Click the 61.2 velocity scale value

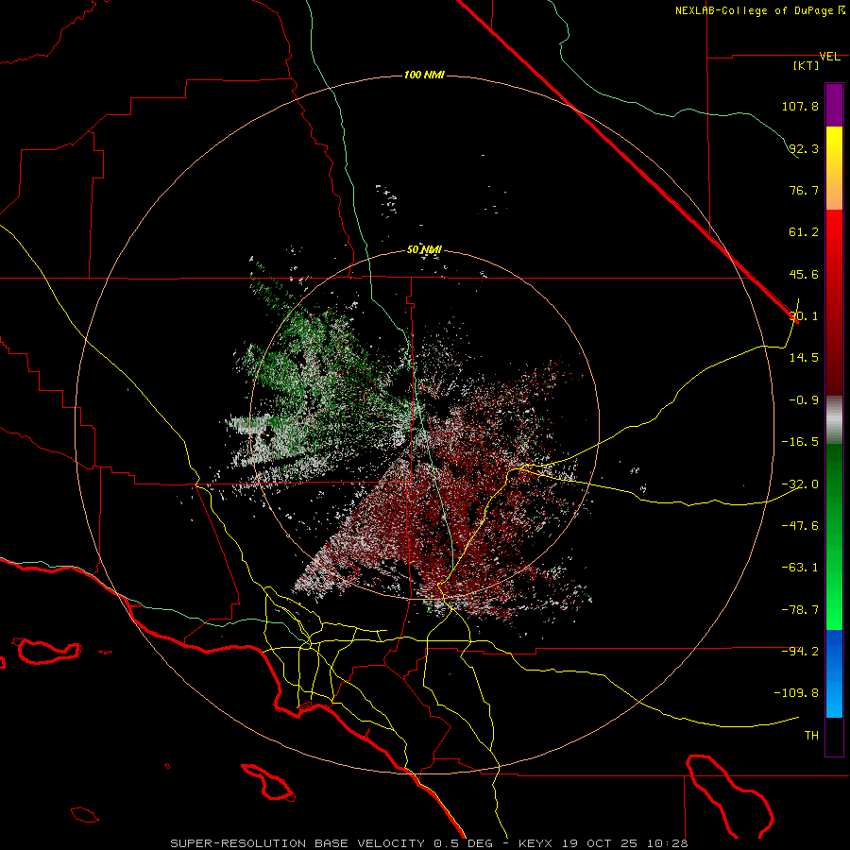click(804, 232)
